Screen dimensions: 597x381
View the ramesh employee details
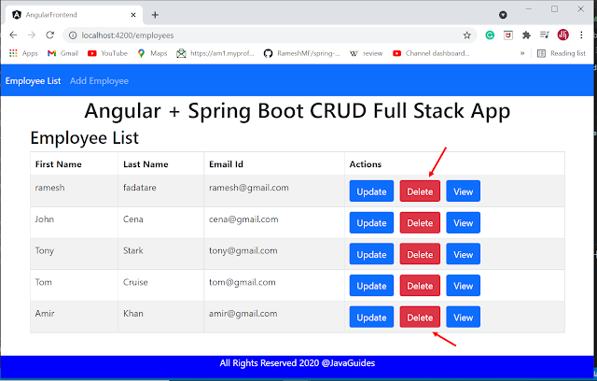click(x=463, y=191)
